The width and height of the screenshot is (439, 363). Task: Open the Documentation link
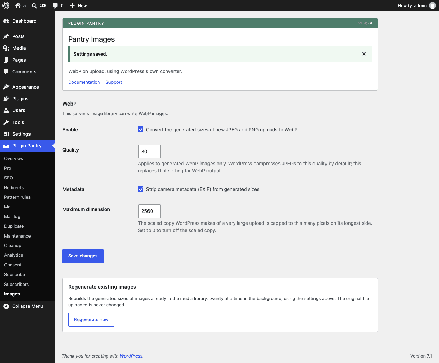pos(84,82)
